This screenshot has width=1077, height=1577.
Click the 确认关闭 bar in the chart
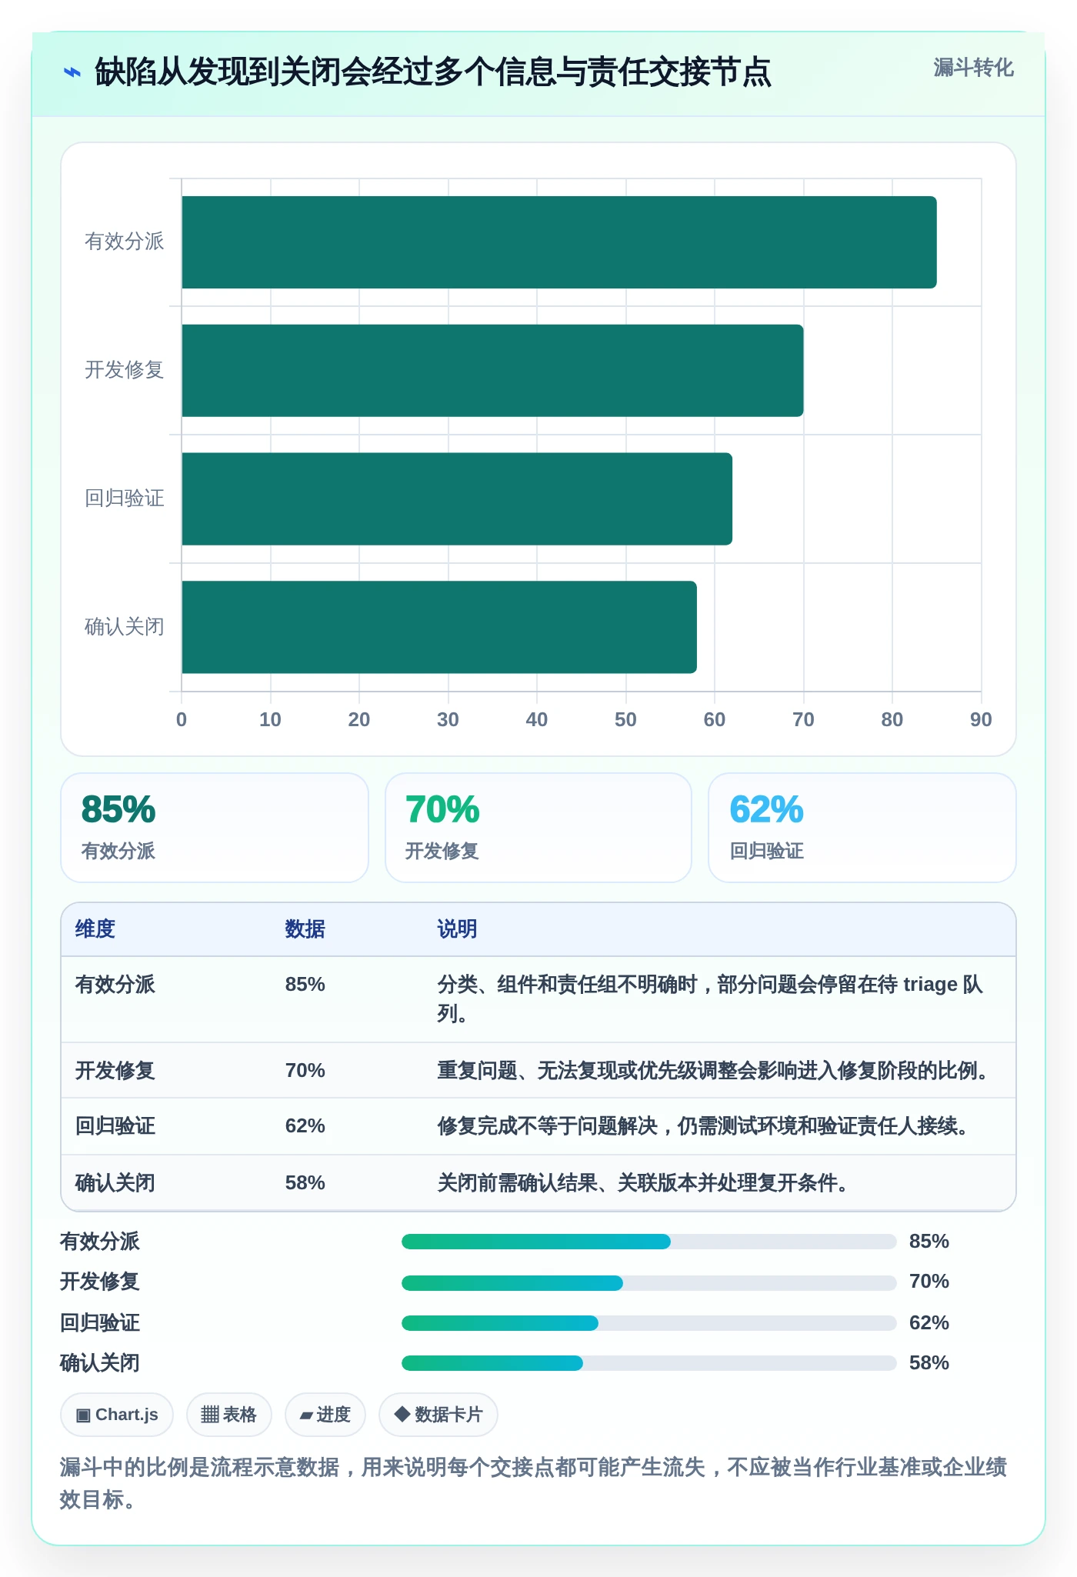(x=439, y=627)
